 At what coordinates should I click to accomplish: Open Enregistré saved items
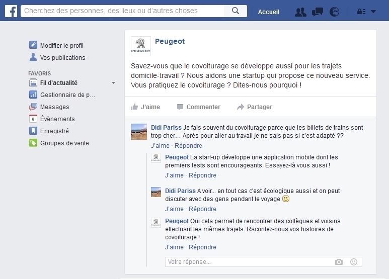coord(54,131)
